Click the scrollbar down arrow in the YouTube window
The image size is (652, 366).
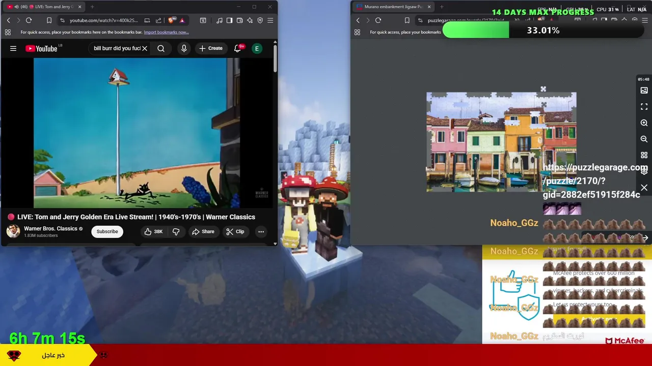point(275,243)
